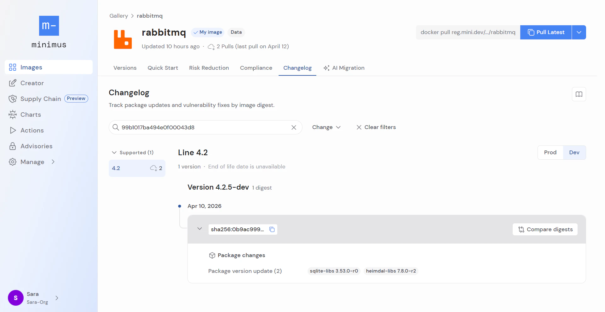Open the Compliance tab
This screenshot has width=605, height=312.
point(256,68)
